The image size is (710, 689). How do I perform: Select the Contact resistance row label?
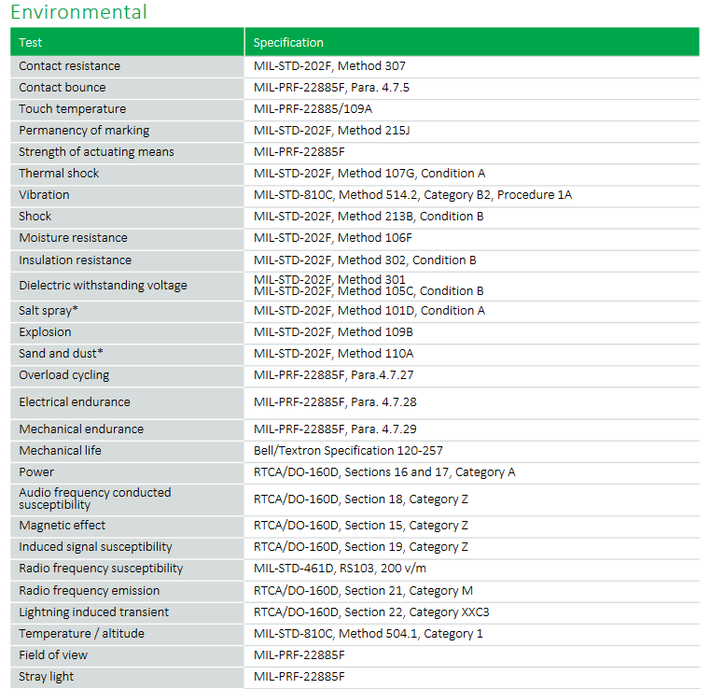click(x=70, y=66)
